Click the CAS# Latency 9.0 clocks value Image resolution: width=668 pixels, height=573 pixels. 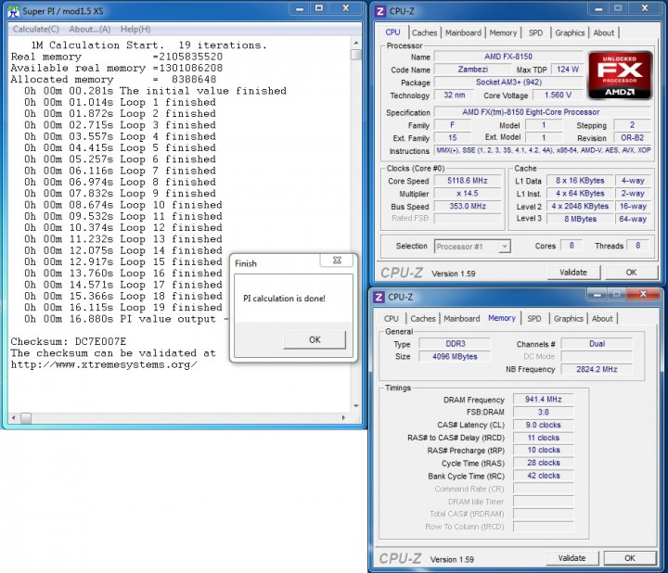543,425
